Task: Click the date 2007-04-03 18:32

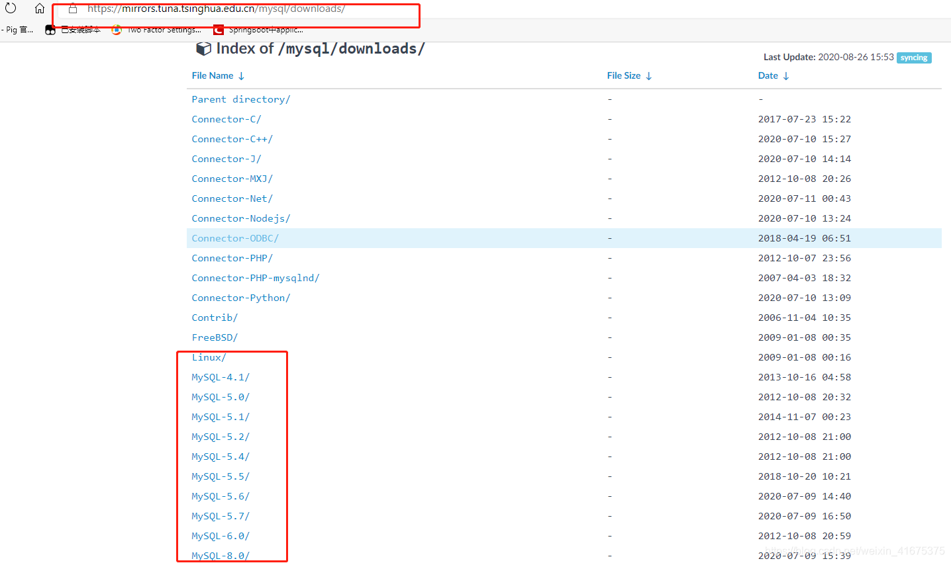Action: coord(805,278)
